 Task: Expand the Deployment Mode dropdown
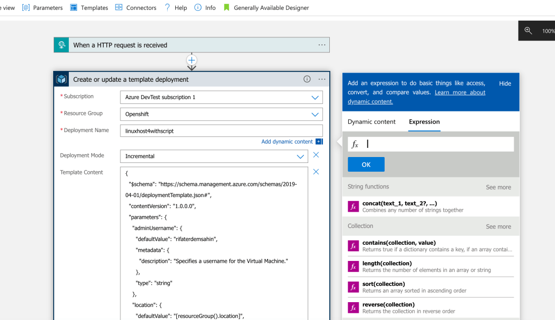(300, 156)
